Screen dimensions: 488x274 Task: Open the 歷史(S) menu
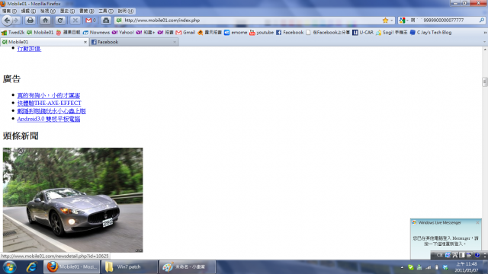pyautogui.click(x=67, y=11)
